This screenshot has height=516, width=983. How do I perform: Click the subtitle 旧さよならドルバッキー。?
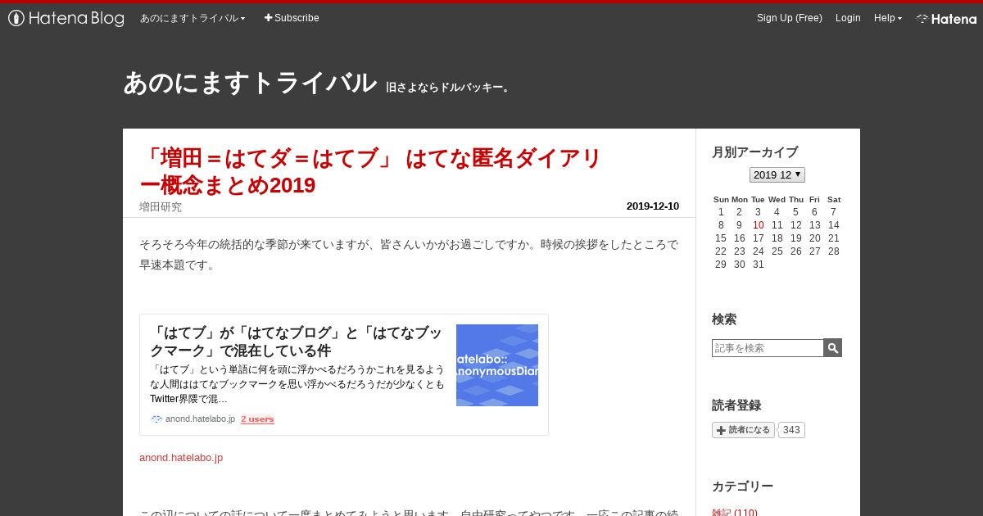448,88
